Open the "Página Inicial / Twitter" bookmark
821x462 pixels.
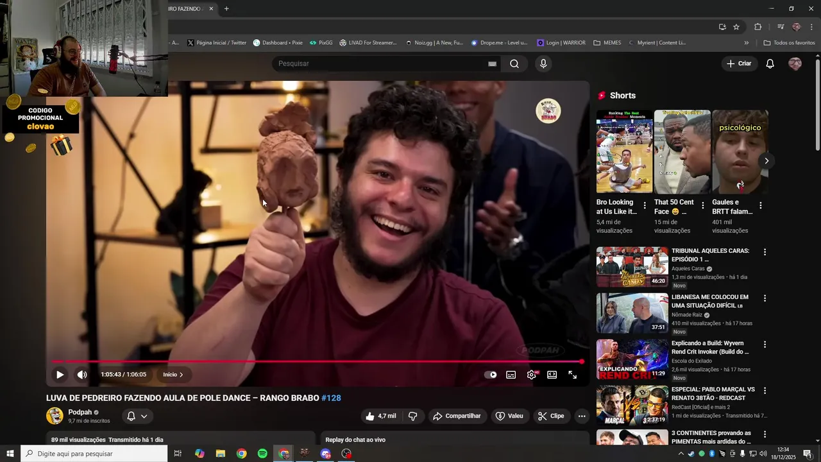217,43
